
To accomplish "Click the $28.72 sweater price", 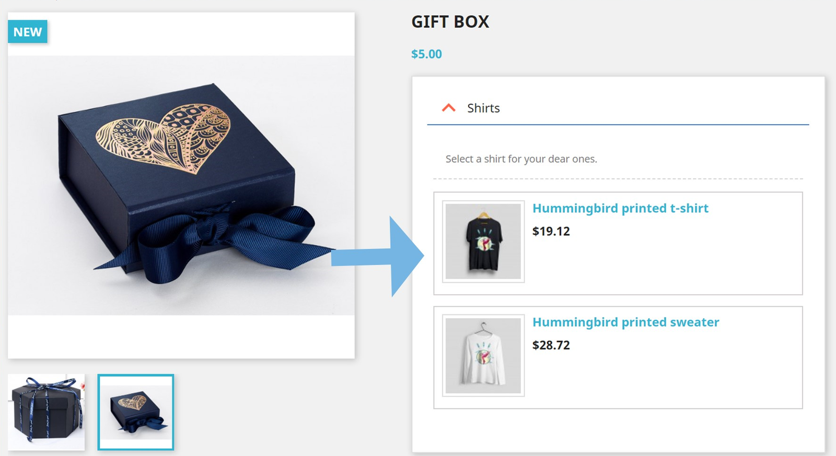I will click(551, 345).
